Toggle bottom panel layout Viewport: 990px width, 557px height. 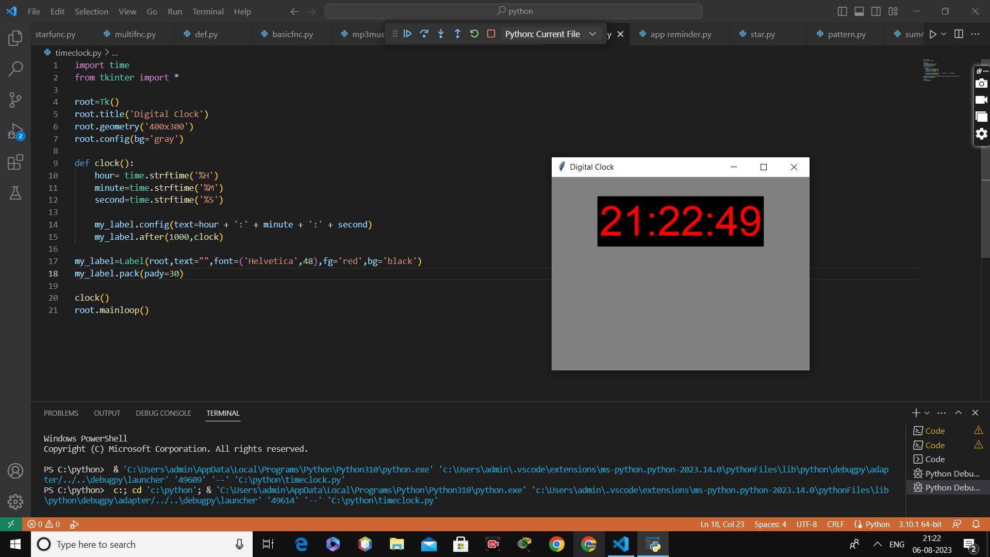tap(859, 11)
